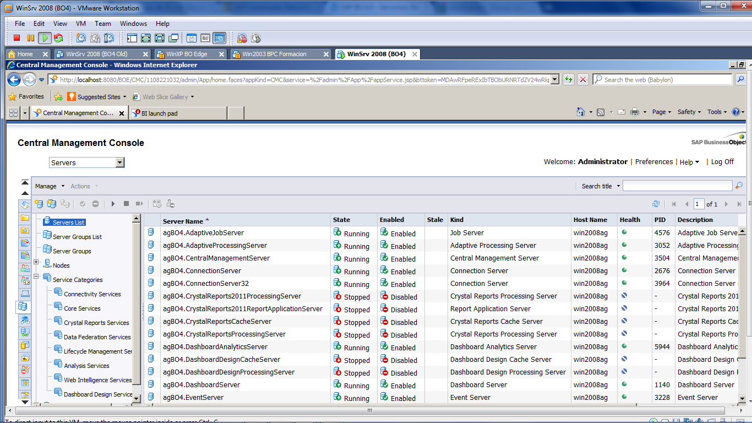The width and height of the screenshot is (752, 423).
Task: Click the Start Server play icon
Action: [113, 204]
